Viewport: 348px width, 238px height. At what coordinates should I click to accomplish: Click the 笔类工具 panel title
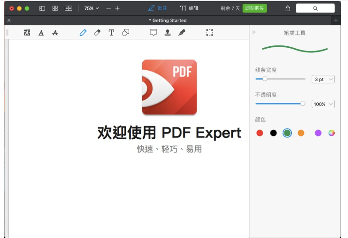295,33
